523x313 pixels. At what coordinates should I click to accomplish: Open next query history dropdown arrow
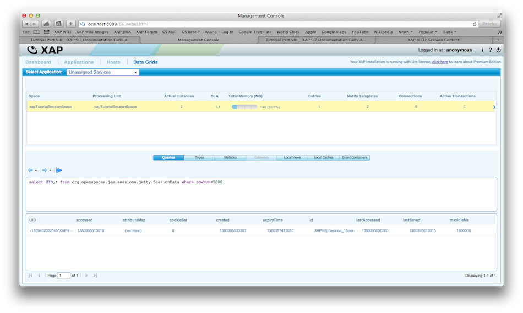click(50, 171)
